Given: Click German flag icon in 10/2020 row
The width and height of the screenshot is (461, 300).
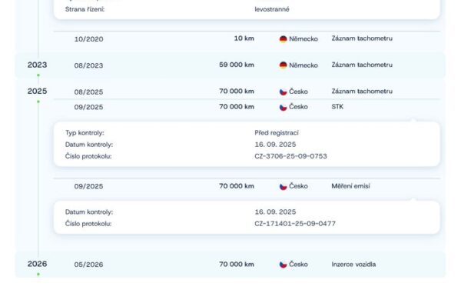Looking at the screenshot, I should point(283,39).
